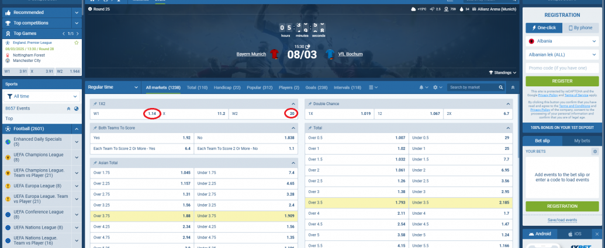Open bet slip settings gear icon
This screenshot has height=248, width=605.
(594, 152)
